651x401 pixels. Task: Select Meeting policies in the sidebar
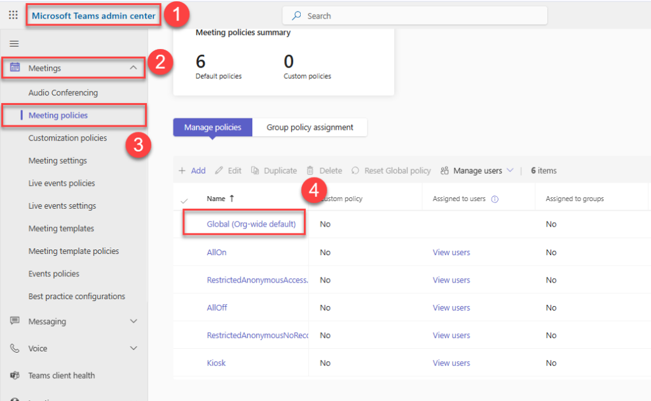pyautogui.click(x=58, y=115)
